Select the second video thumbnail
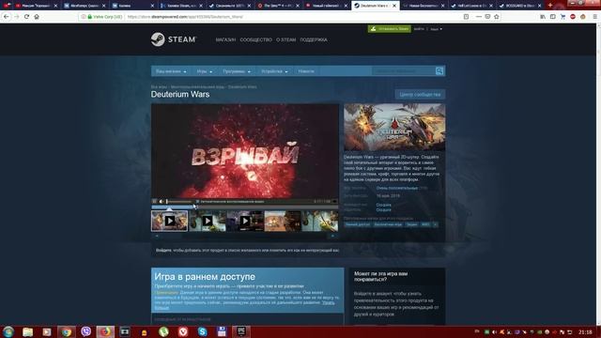601x338 pixels. [207, 221]
